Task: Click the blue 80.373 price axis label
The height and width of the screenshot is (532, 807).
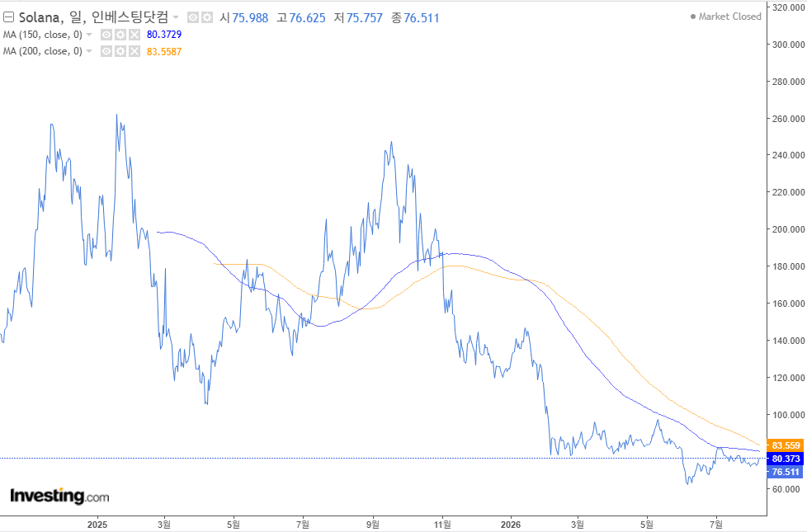Action: click(786, 459)
